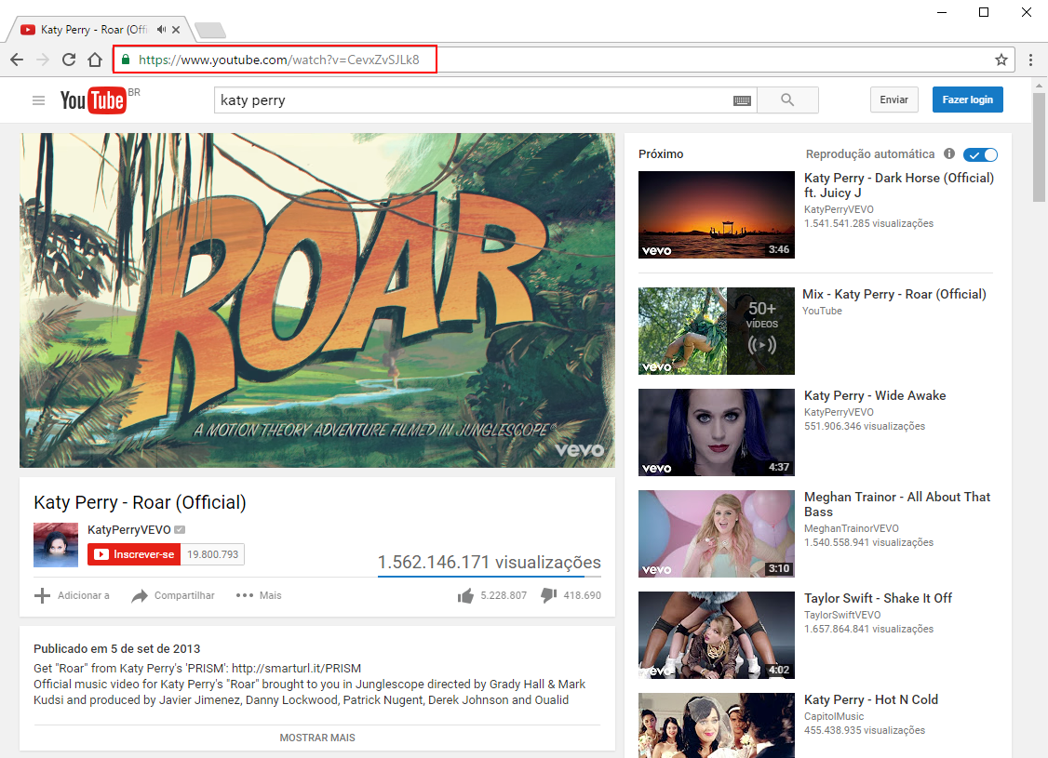
Task: Click the Wide Awake video thumbnail
Action: click(x=717, y=432)
